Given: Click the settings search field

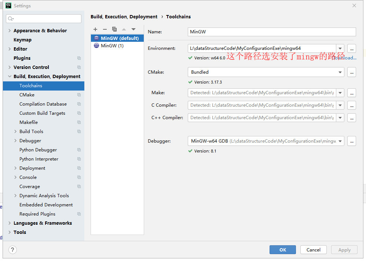Looking at the screenshot, I should 43,18.
